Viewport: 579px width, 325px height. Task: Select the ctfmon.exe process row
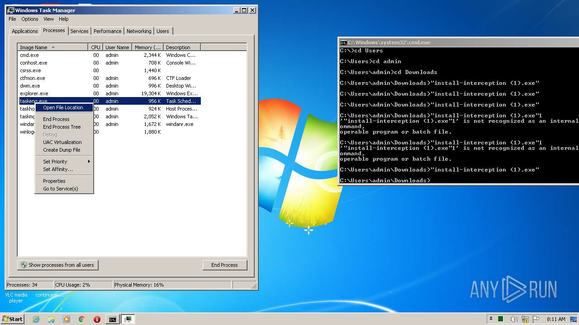109,78
